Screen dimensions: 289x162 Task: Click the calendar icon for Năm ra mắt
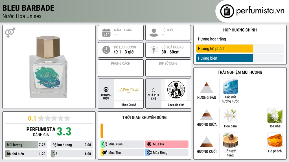pyautogui.click(x=106, y=33)
